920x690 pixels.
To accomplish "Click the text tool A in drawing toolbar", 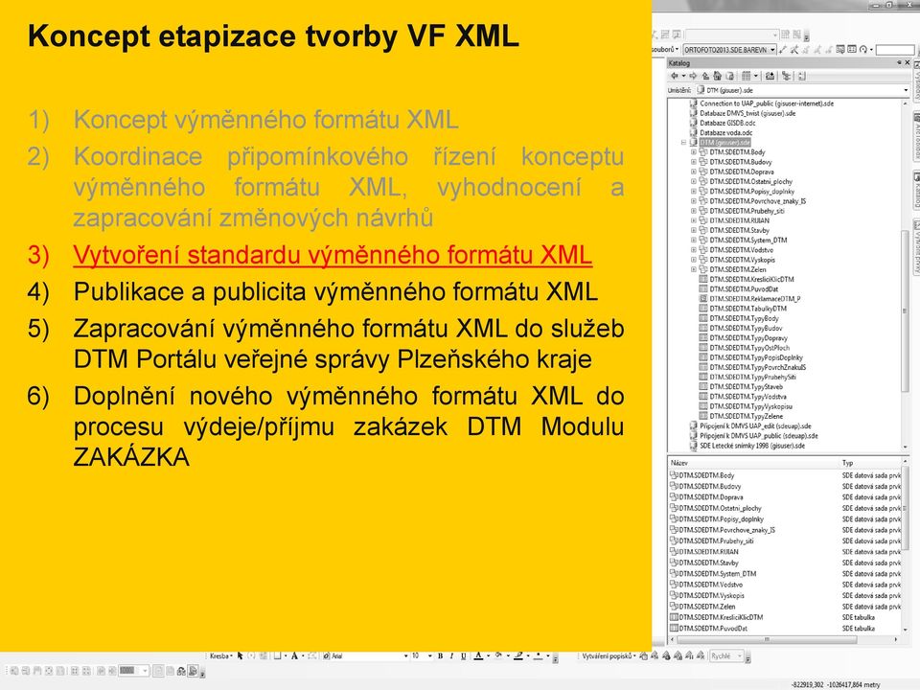I will 294,655.
